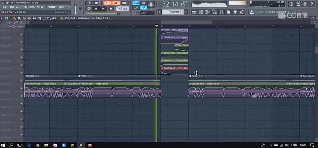Toggle the metronome
318x148 pixels.
(x=89, y=3)
